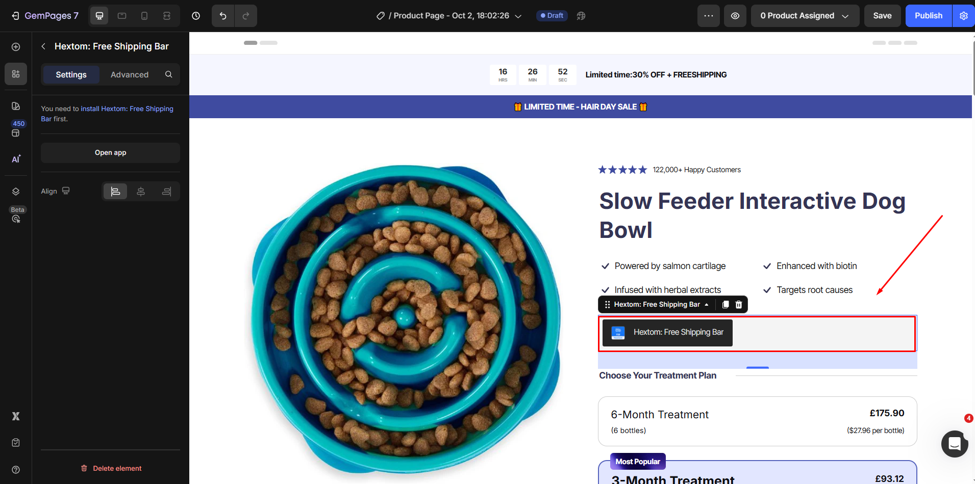
Task: Open the theme sections icon in sidebar
Action: point(16,106)
